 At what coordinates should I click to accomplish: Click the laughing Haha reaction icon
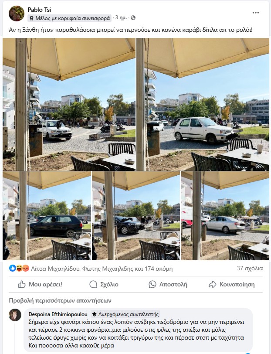[x=19, y=268]
